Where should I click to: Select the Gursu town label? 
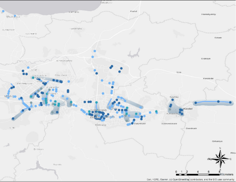175,97
